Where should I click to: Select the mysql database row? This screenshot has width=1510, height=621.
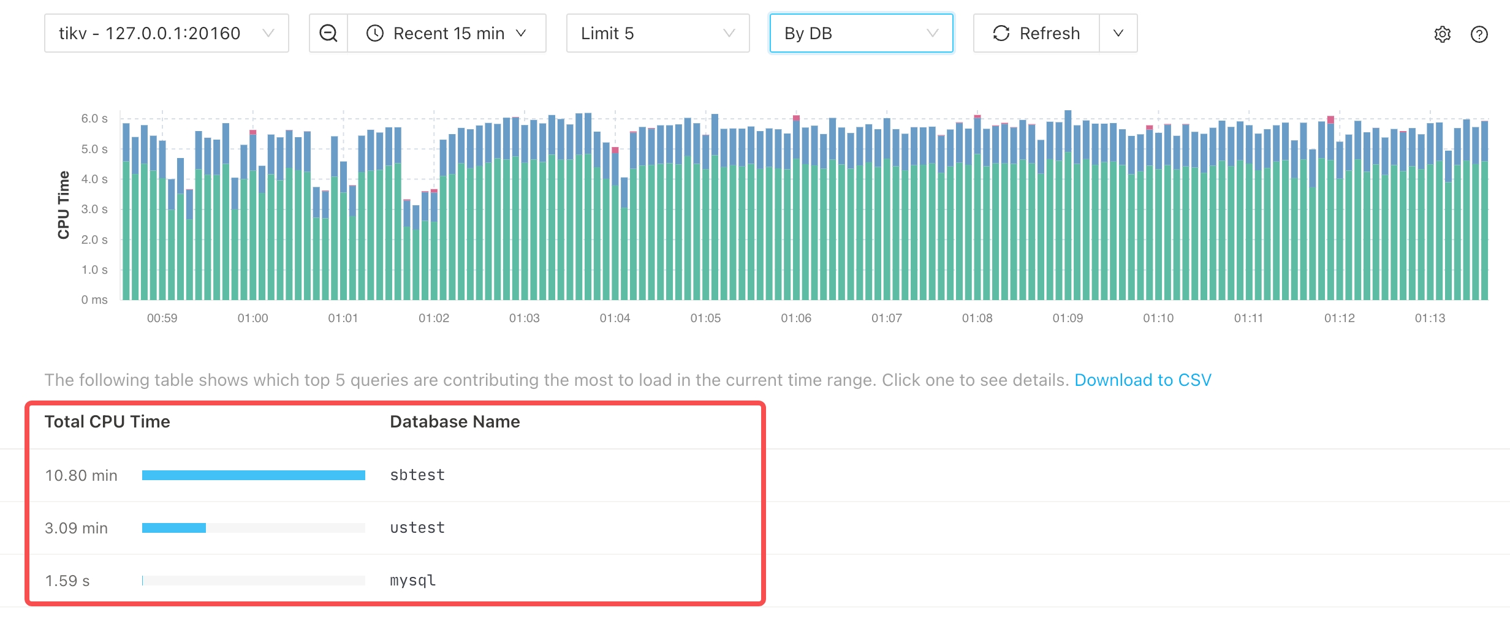(x=413, y=581)
